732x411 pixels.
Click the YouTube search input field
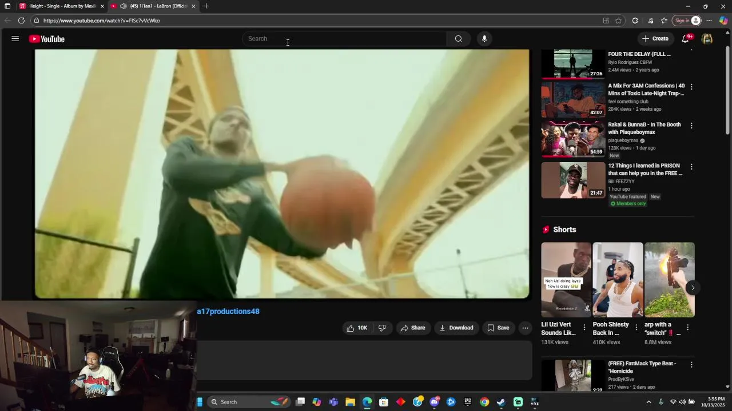[x=344, y=39]
